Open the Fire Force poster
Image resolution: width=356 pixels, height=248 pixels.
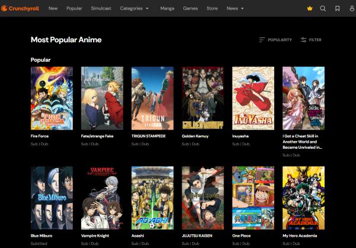click(x=52, y=98)
